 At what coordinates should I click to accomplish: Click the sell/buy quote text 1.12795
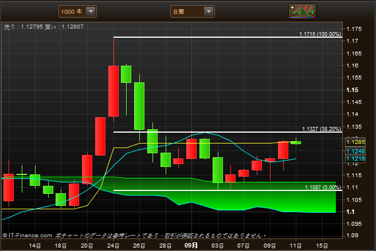pyautogui.click(x=32, y=27)
